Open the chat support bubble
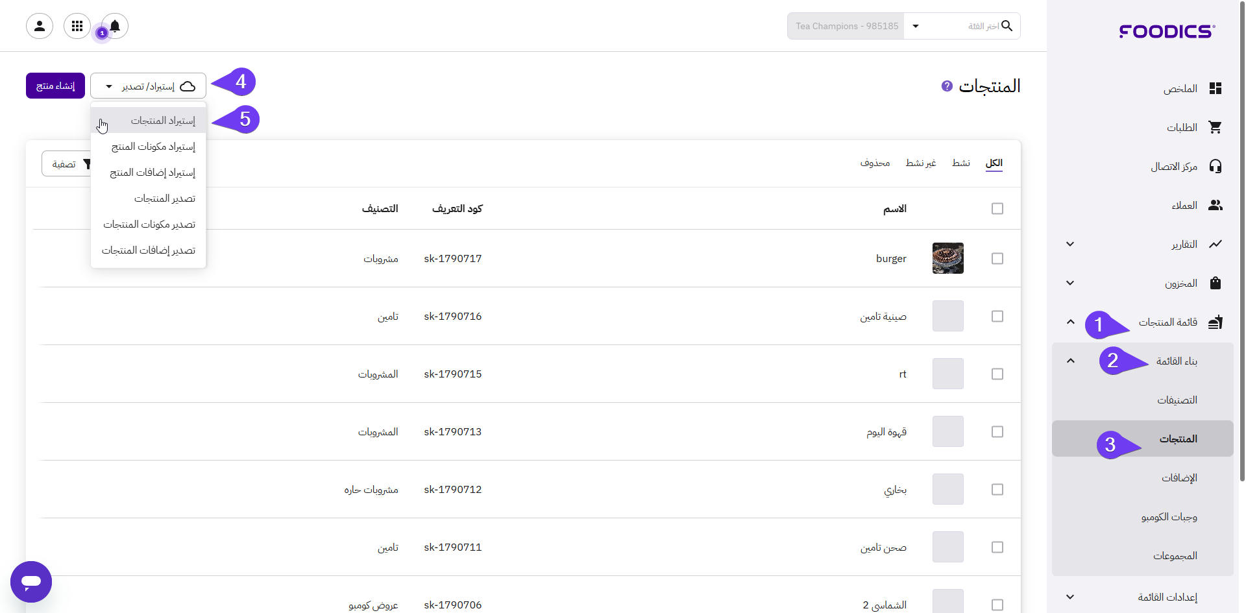The width and height of the screenshot is (1246, 613). click(31, 582)
